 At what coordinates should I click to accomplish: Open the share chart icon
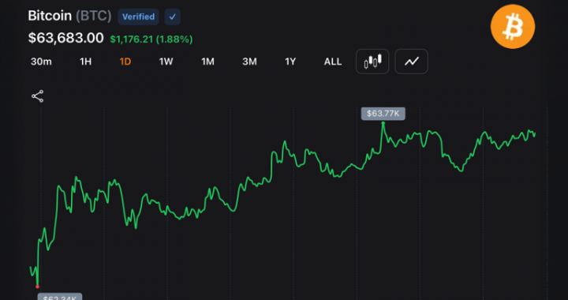37,96
